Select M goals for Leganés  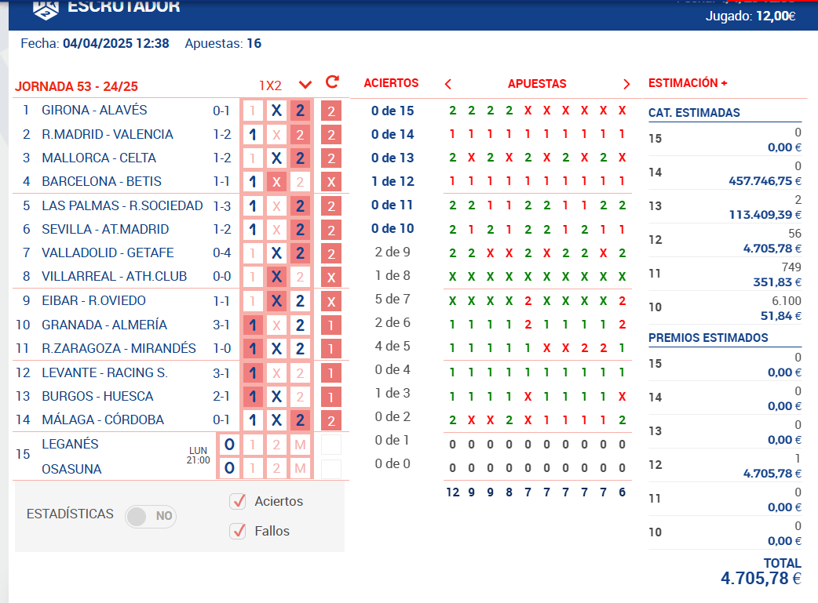(x=300, y=445)
